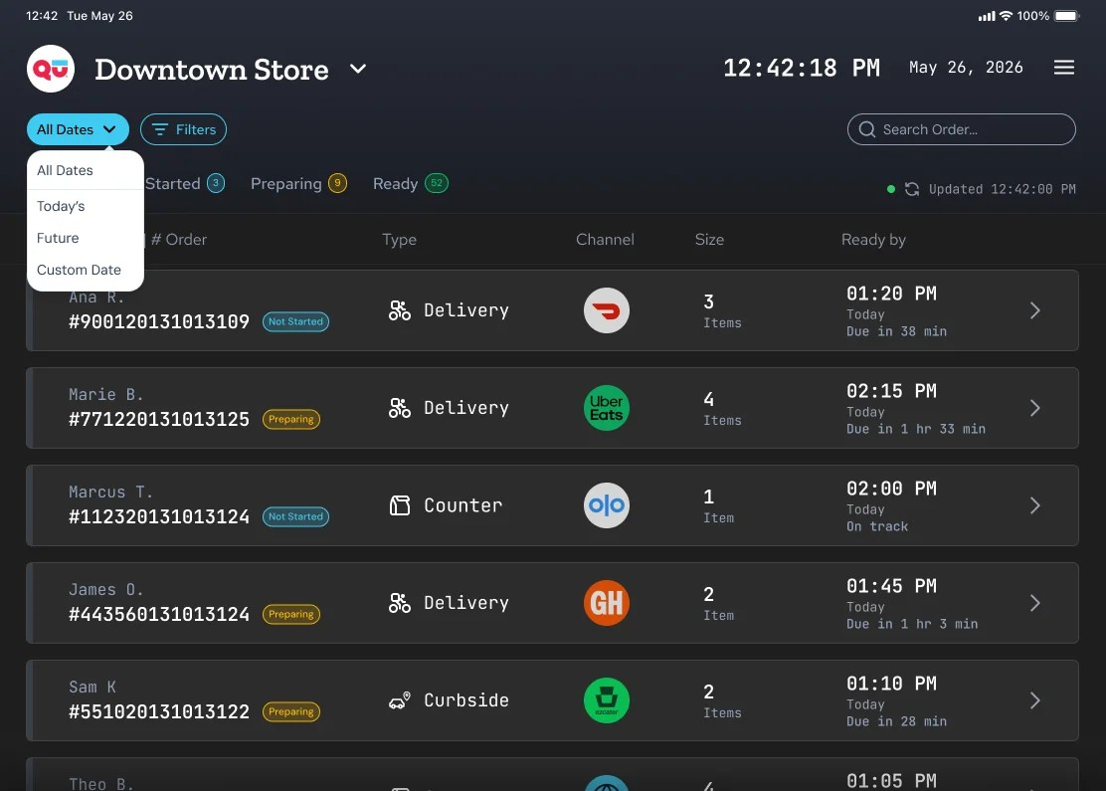
Task: Open order details chevron for Marie B.
Action: [1034, 408]
